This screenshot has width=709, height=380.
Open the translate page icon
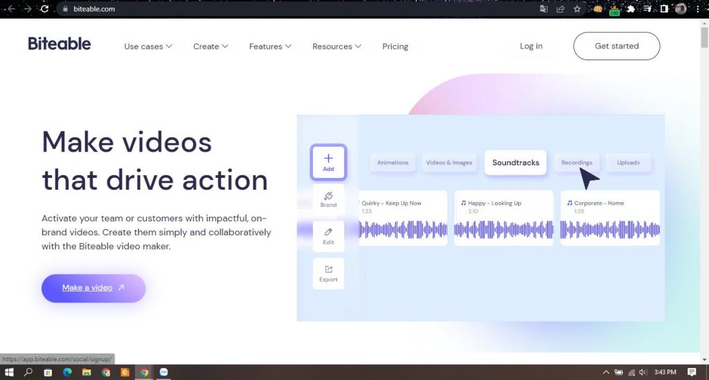click(x=544, y=9)
